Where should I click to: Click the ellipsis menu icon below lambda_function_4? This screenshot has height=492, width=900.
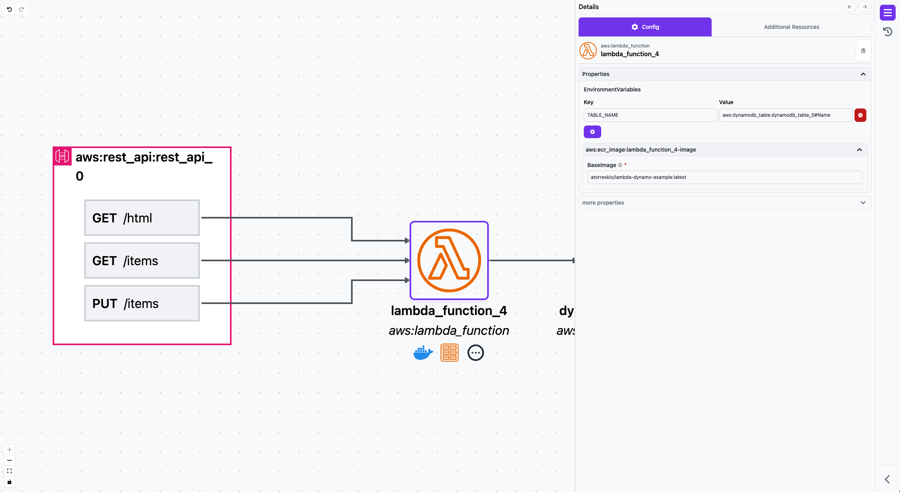click(x=475, y=353)
